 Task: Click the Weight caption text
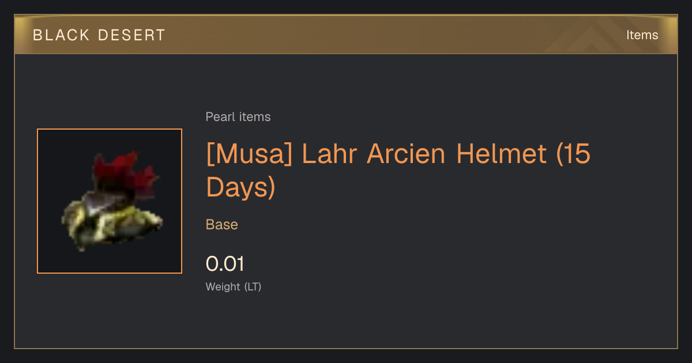click(223, 287)
